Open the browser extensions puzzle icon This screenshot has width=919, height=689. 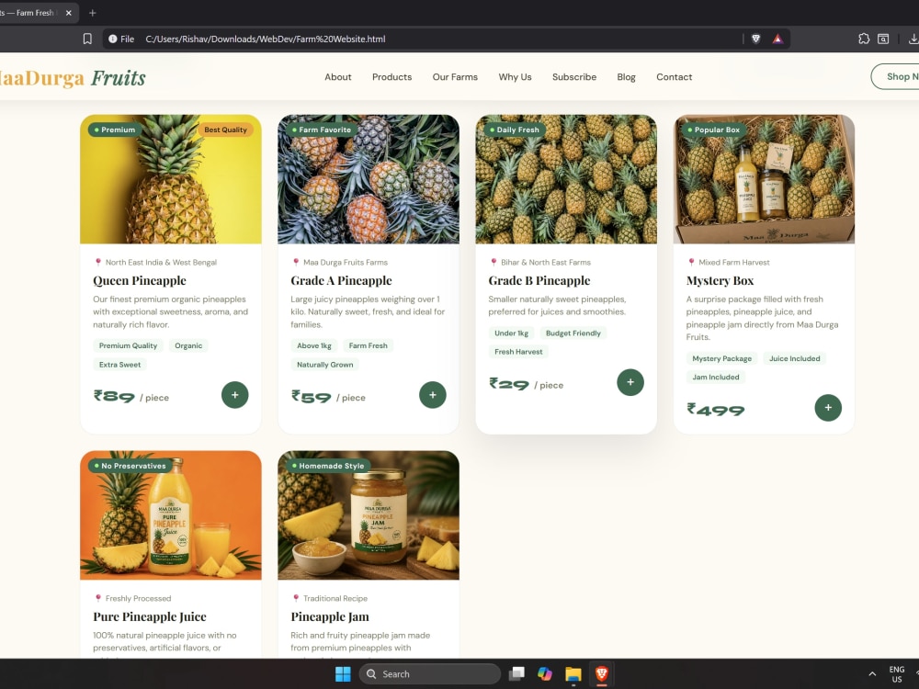click(x=864, y=39)
